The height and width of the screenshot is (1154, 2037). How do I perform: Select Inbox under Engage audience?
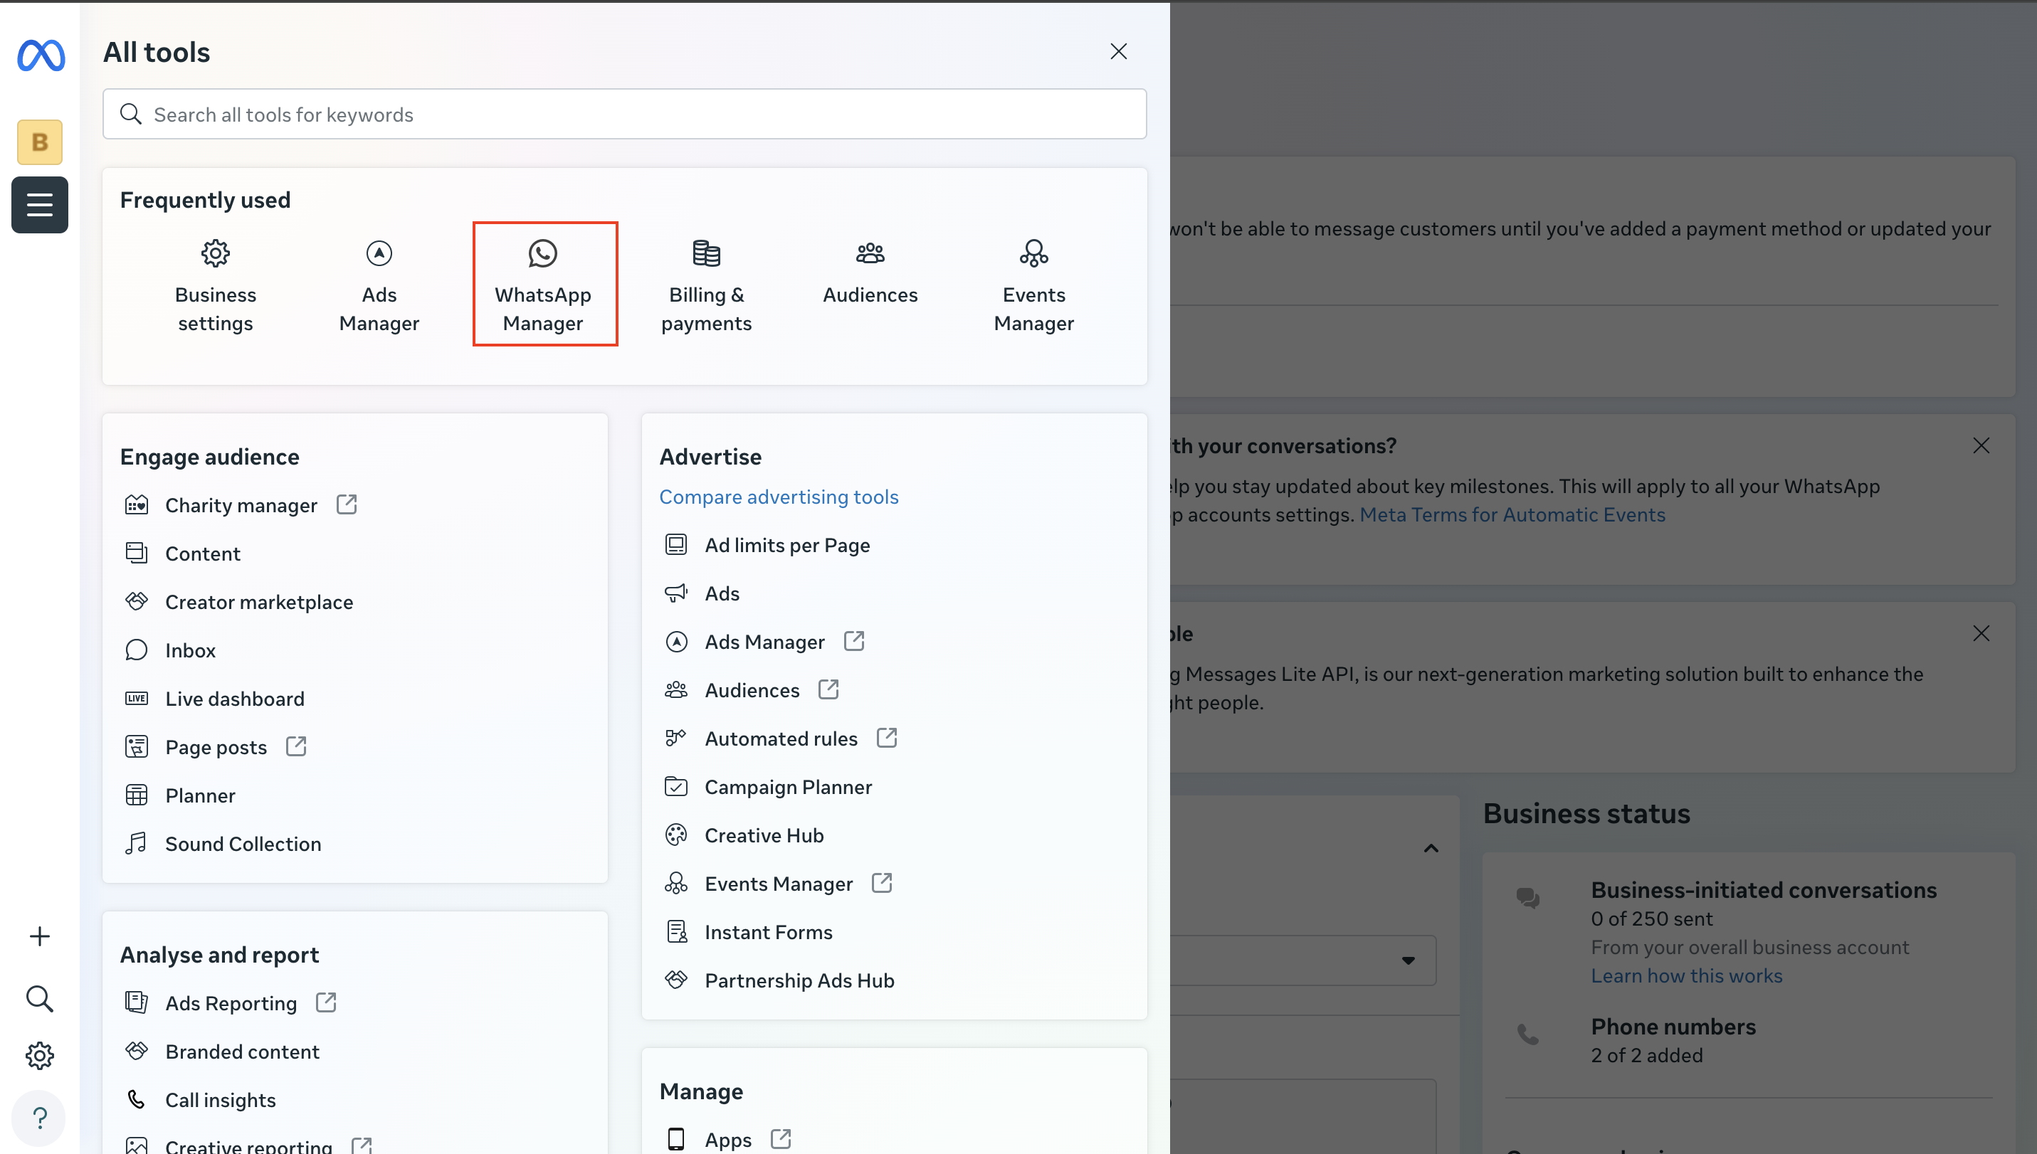pyautogui.click(x=190, y=650)
